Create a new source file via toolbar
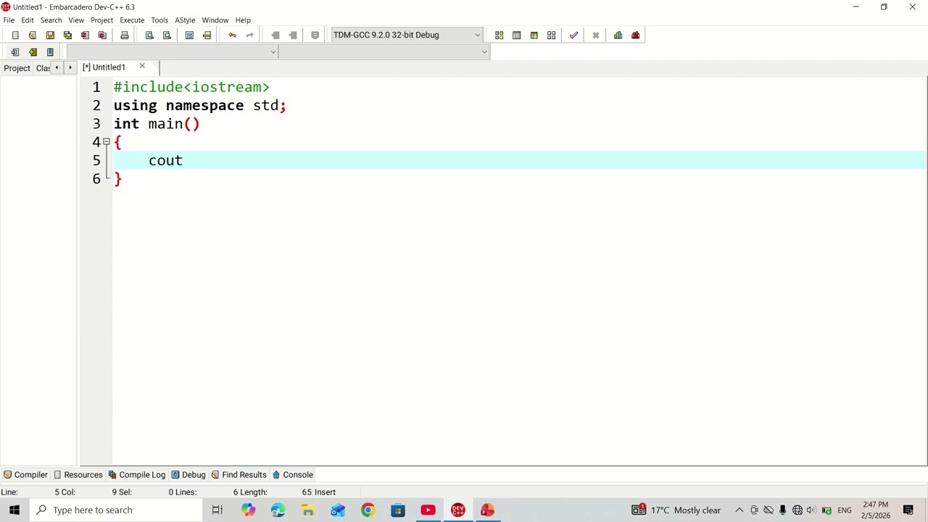This screenshot has height=522, width=928. tap(15, 35)
